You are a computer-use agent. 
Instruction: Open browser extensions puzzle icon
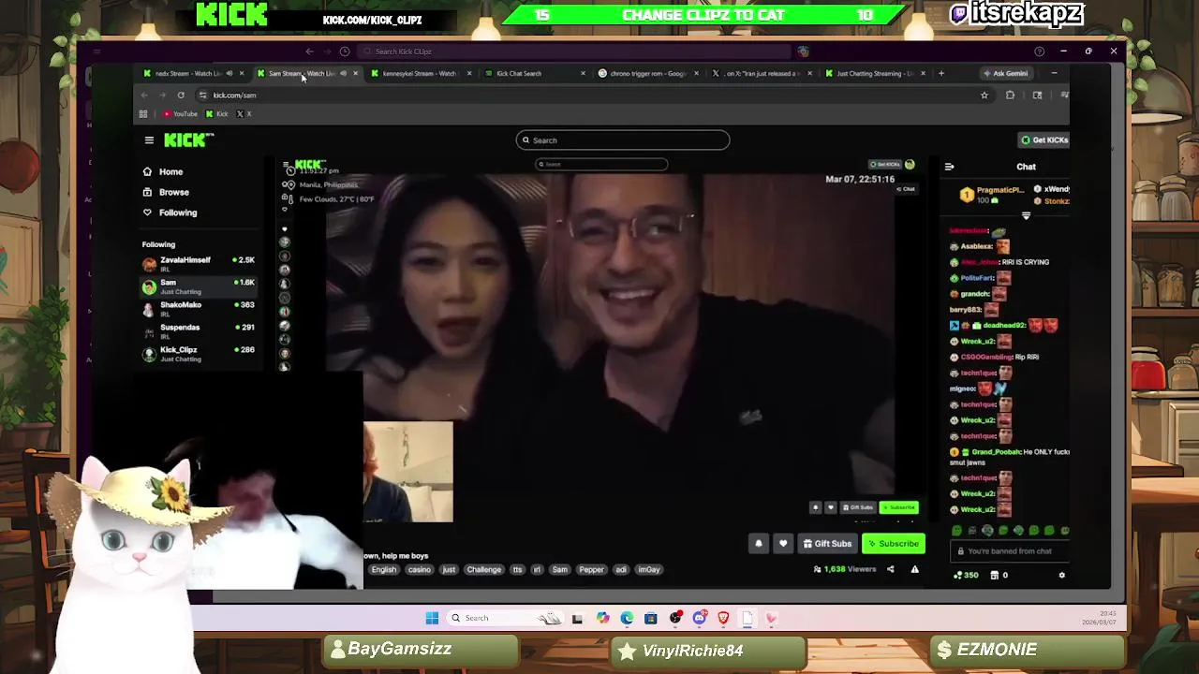click(x=1010, y=95)
